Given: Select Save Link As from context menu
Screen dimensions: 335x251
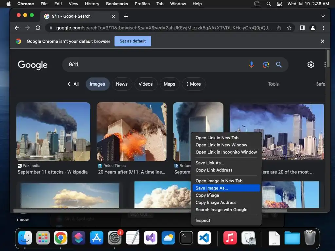Looking at the screenshot, I should click(226, 163).
